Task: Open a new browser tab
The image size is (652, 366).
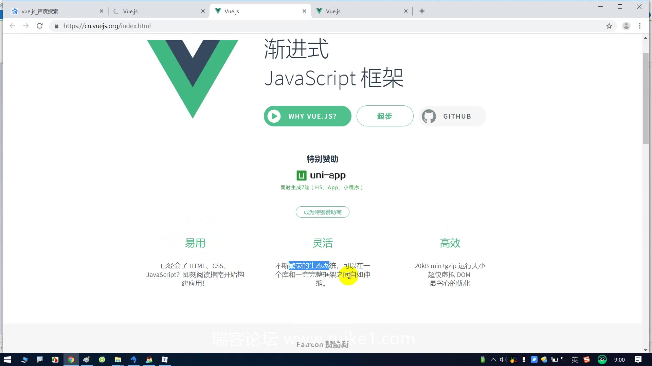Action: pos(422,11)
